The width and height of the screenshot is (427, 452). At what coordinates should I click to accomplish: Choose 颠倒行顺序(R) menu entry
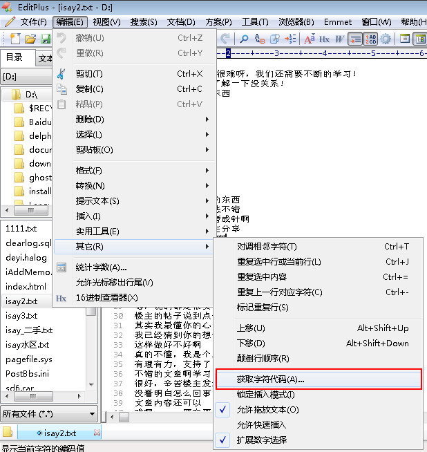click(319, 358)
